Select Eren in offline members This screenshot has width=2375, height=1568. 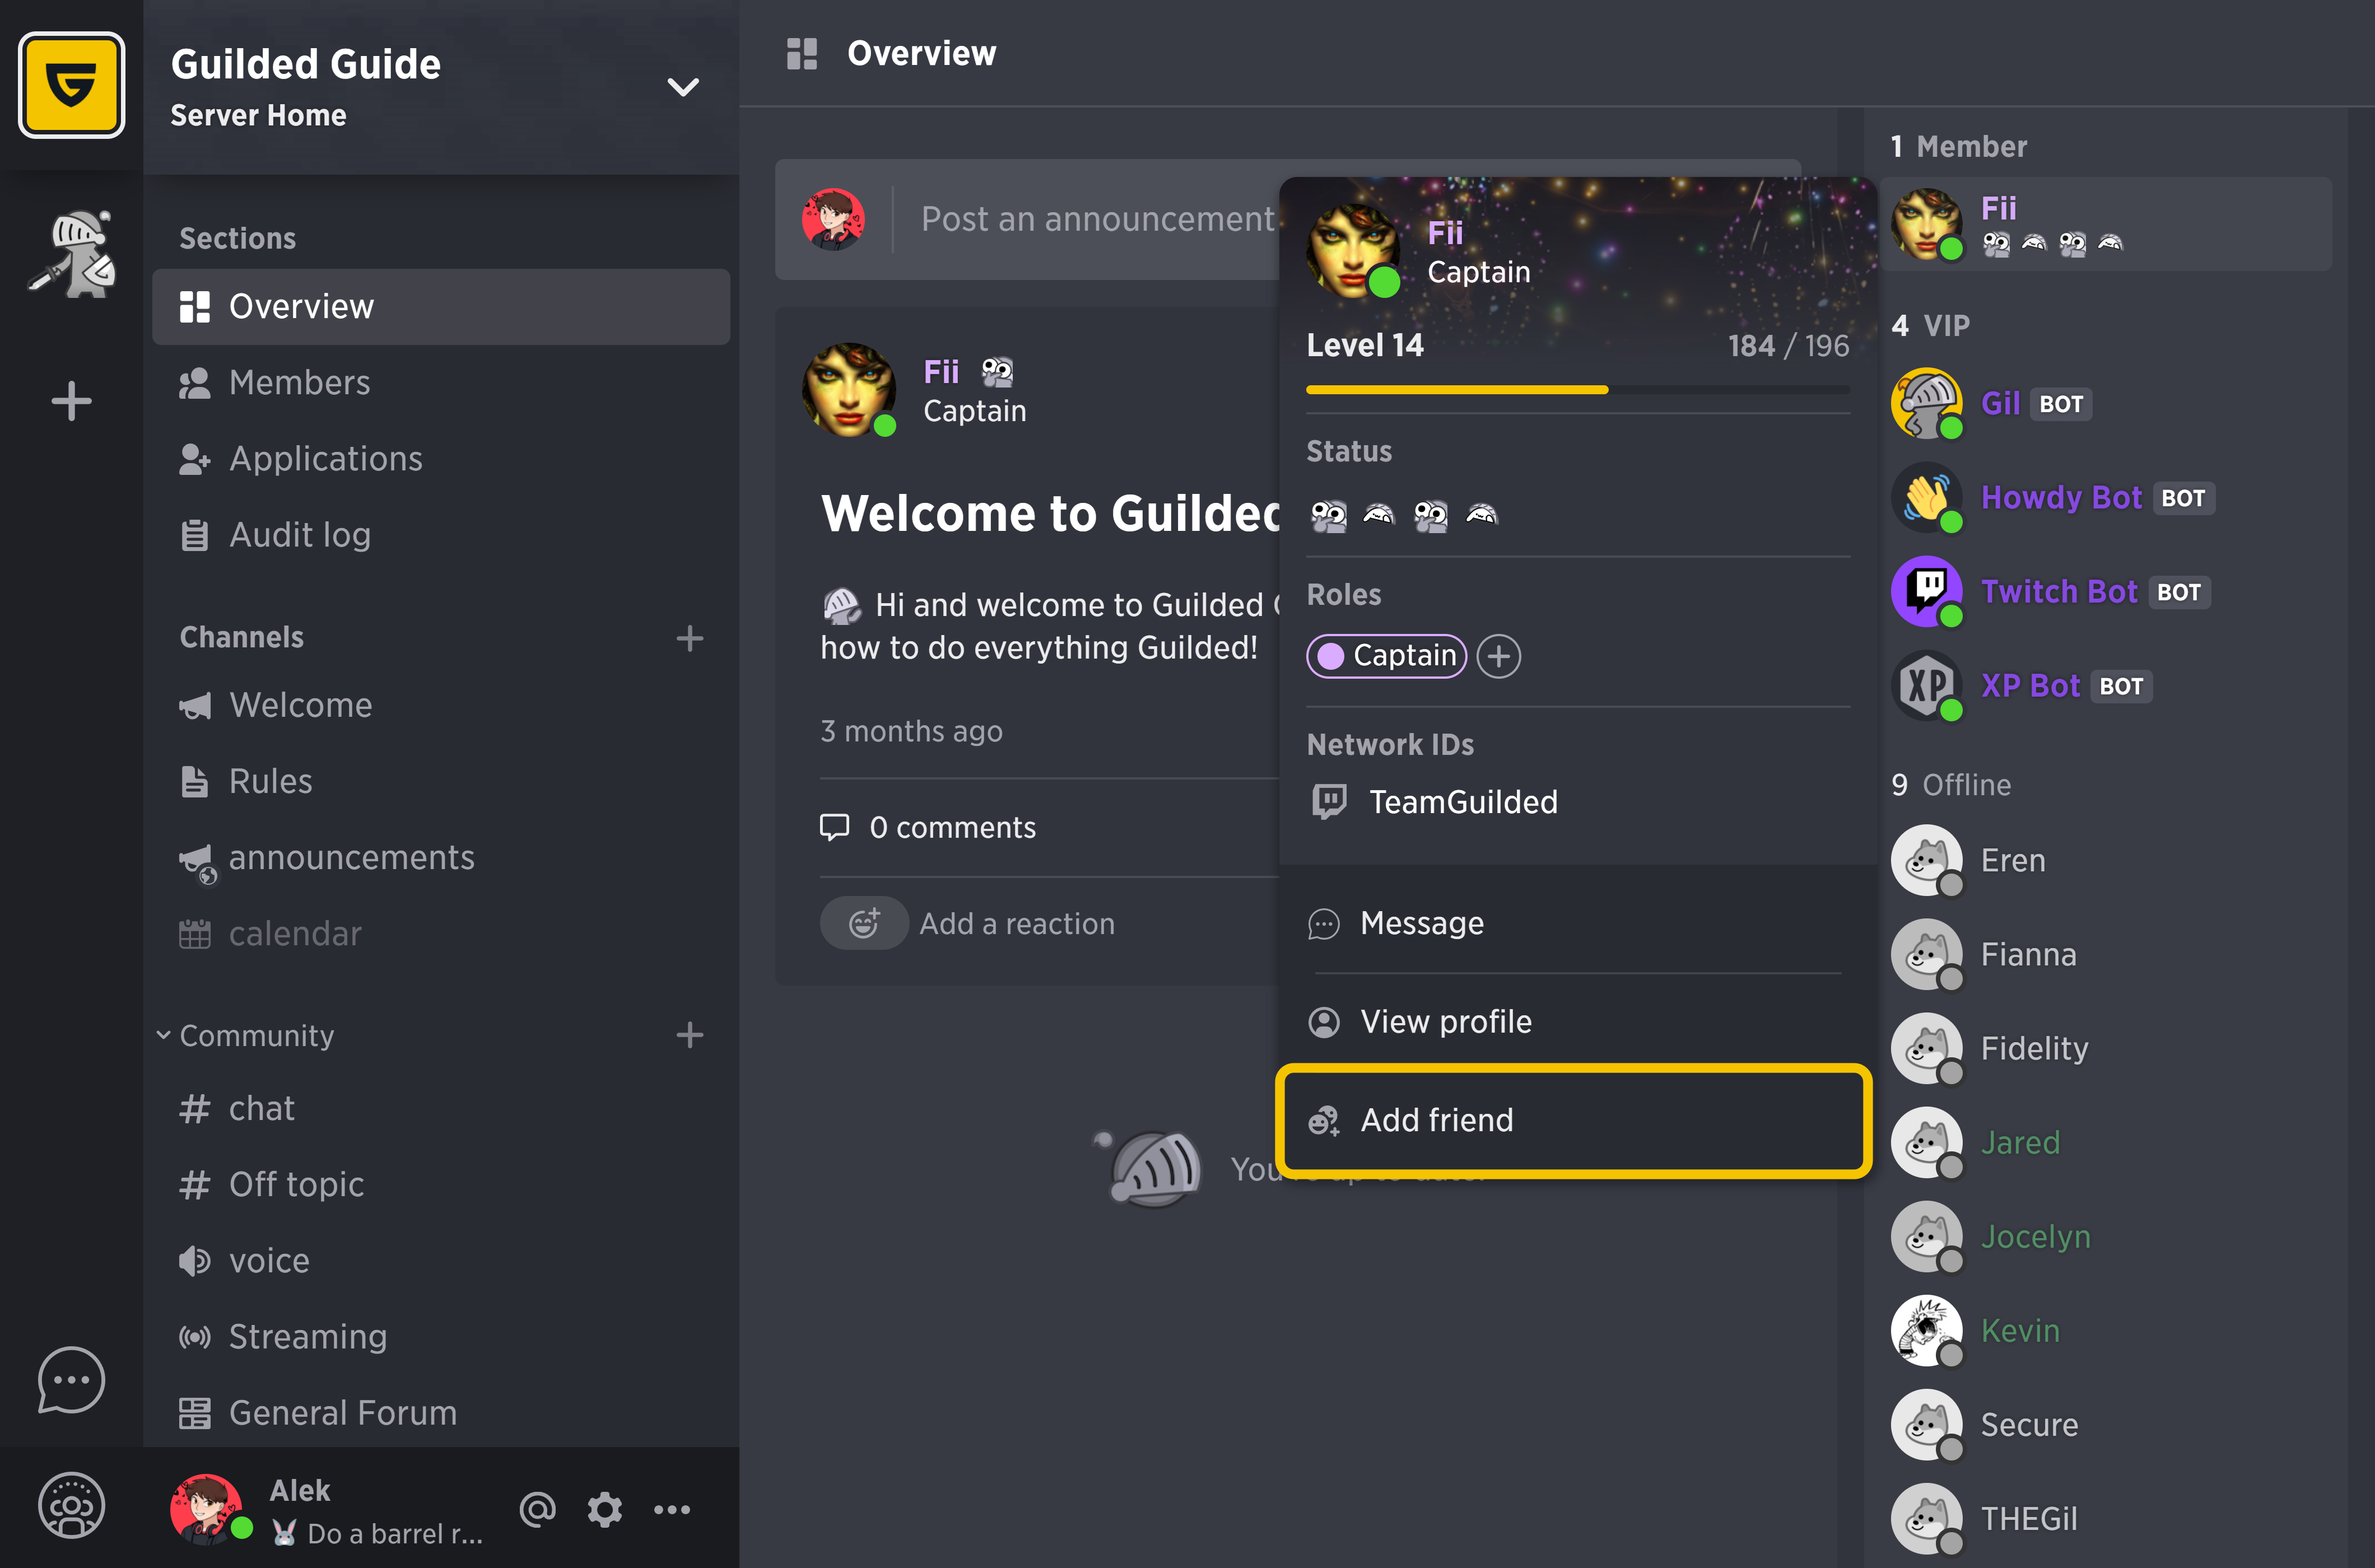[x=2107, y=860]
